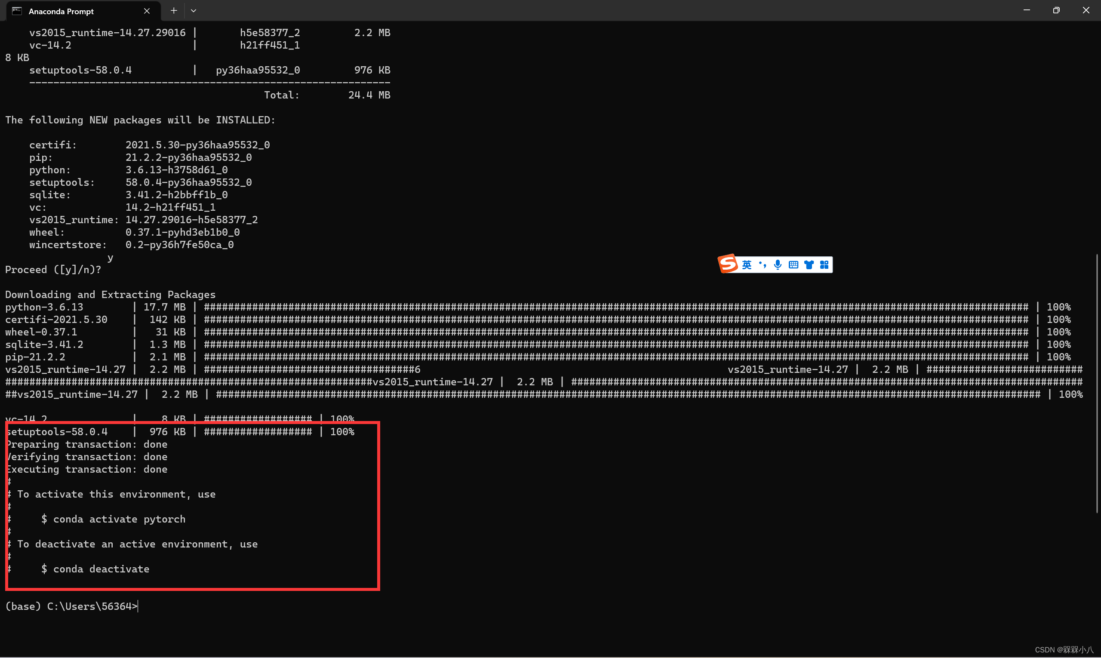
Task: Click 'The following NEW packages will be INSTALLED:'
Action: click(140, 120)
